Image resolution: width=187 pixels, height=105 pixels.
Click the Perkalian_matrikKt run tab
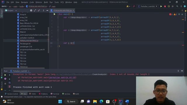tap(20, 71)
